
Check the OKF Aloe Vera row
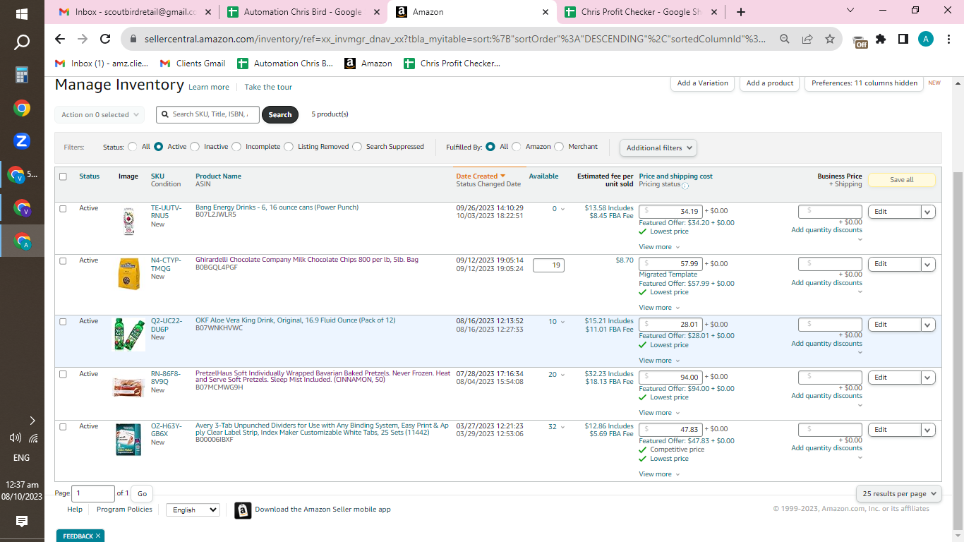point(63,322)
